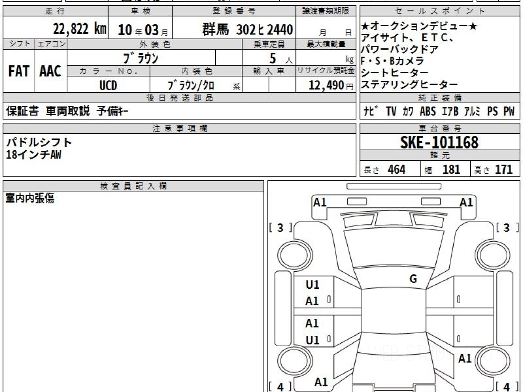Select the ABS equipment label

point(428,112)
